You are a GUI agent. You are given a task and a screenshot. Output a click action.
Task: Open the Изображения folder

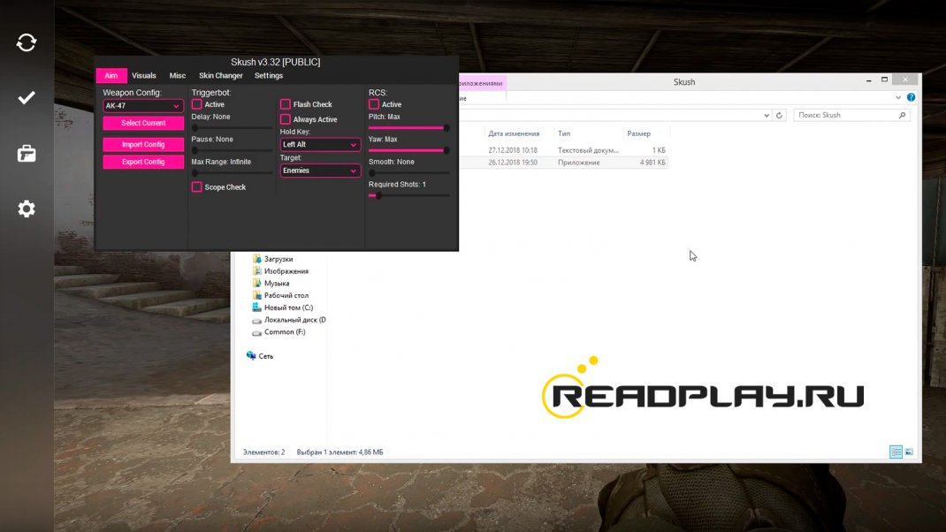(280, 270)
